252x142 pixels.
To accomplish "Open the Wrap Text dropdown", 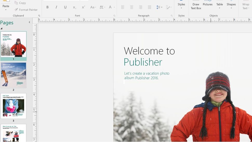I will click(246, 6).
